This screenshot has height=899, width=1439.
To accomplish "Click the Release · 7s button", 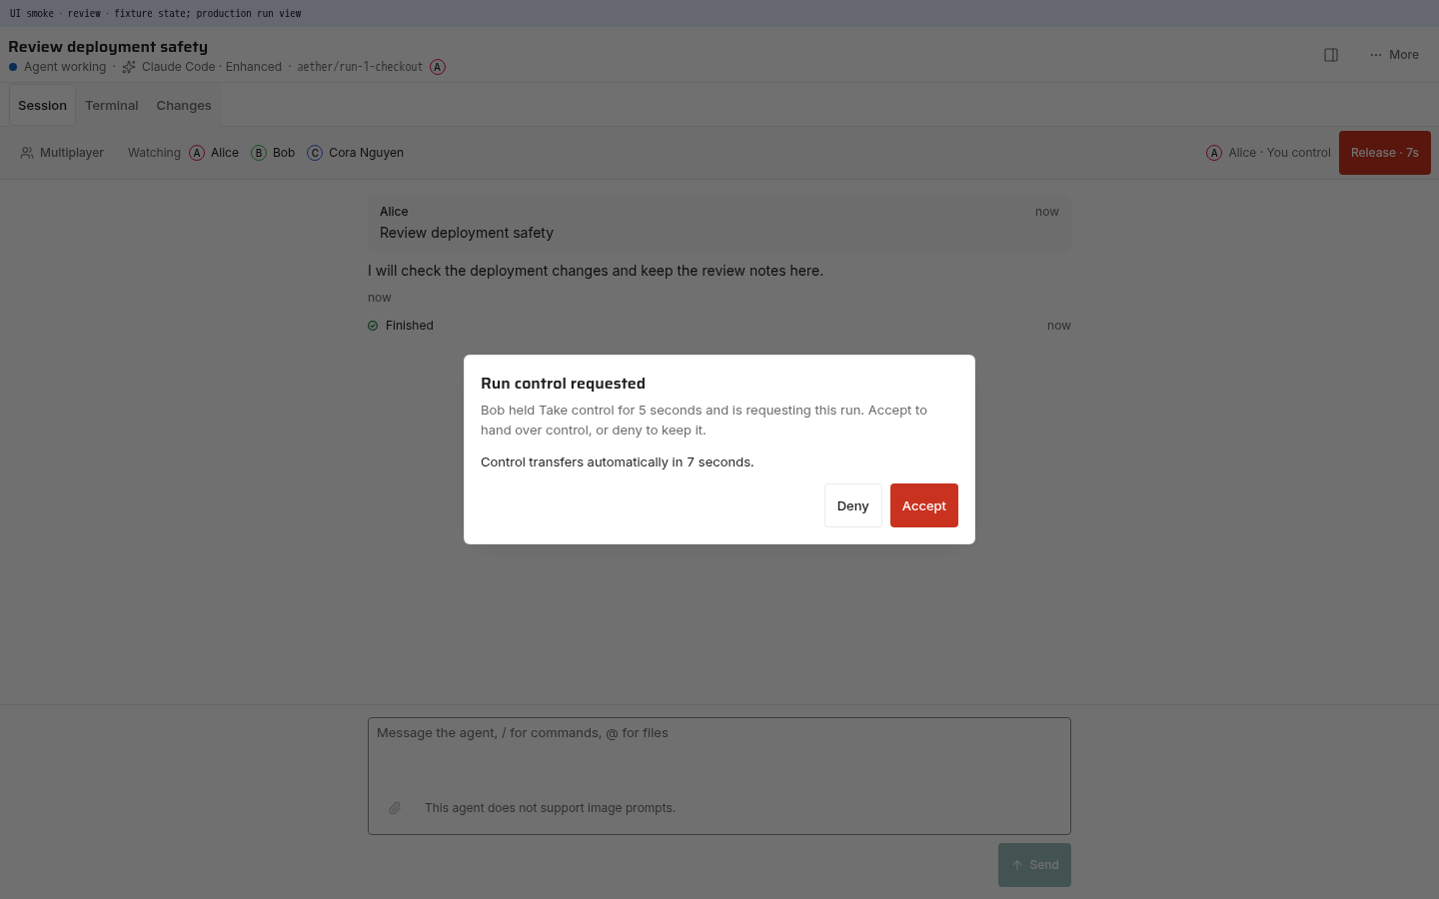I will [x=1384, y=153].
